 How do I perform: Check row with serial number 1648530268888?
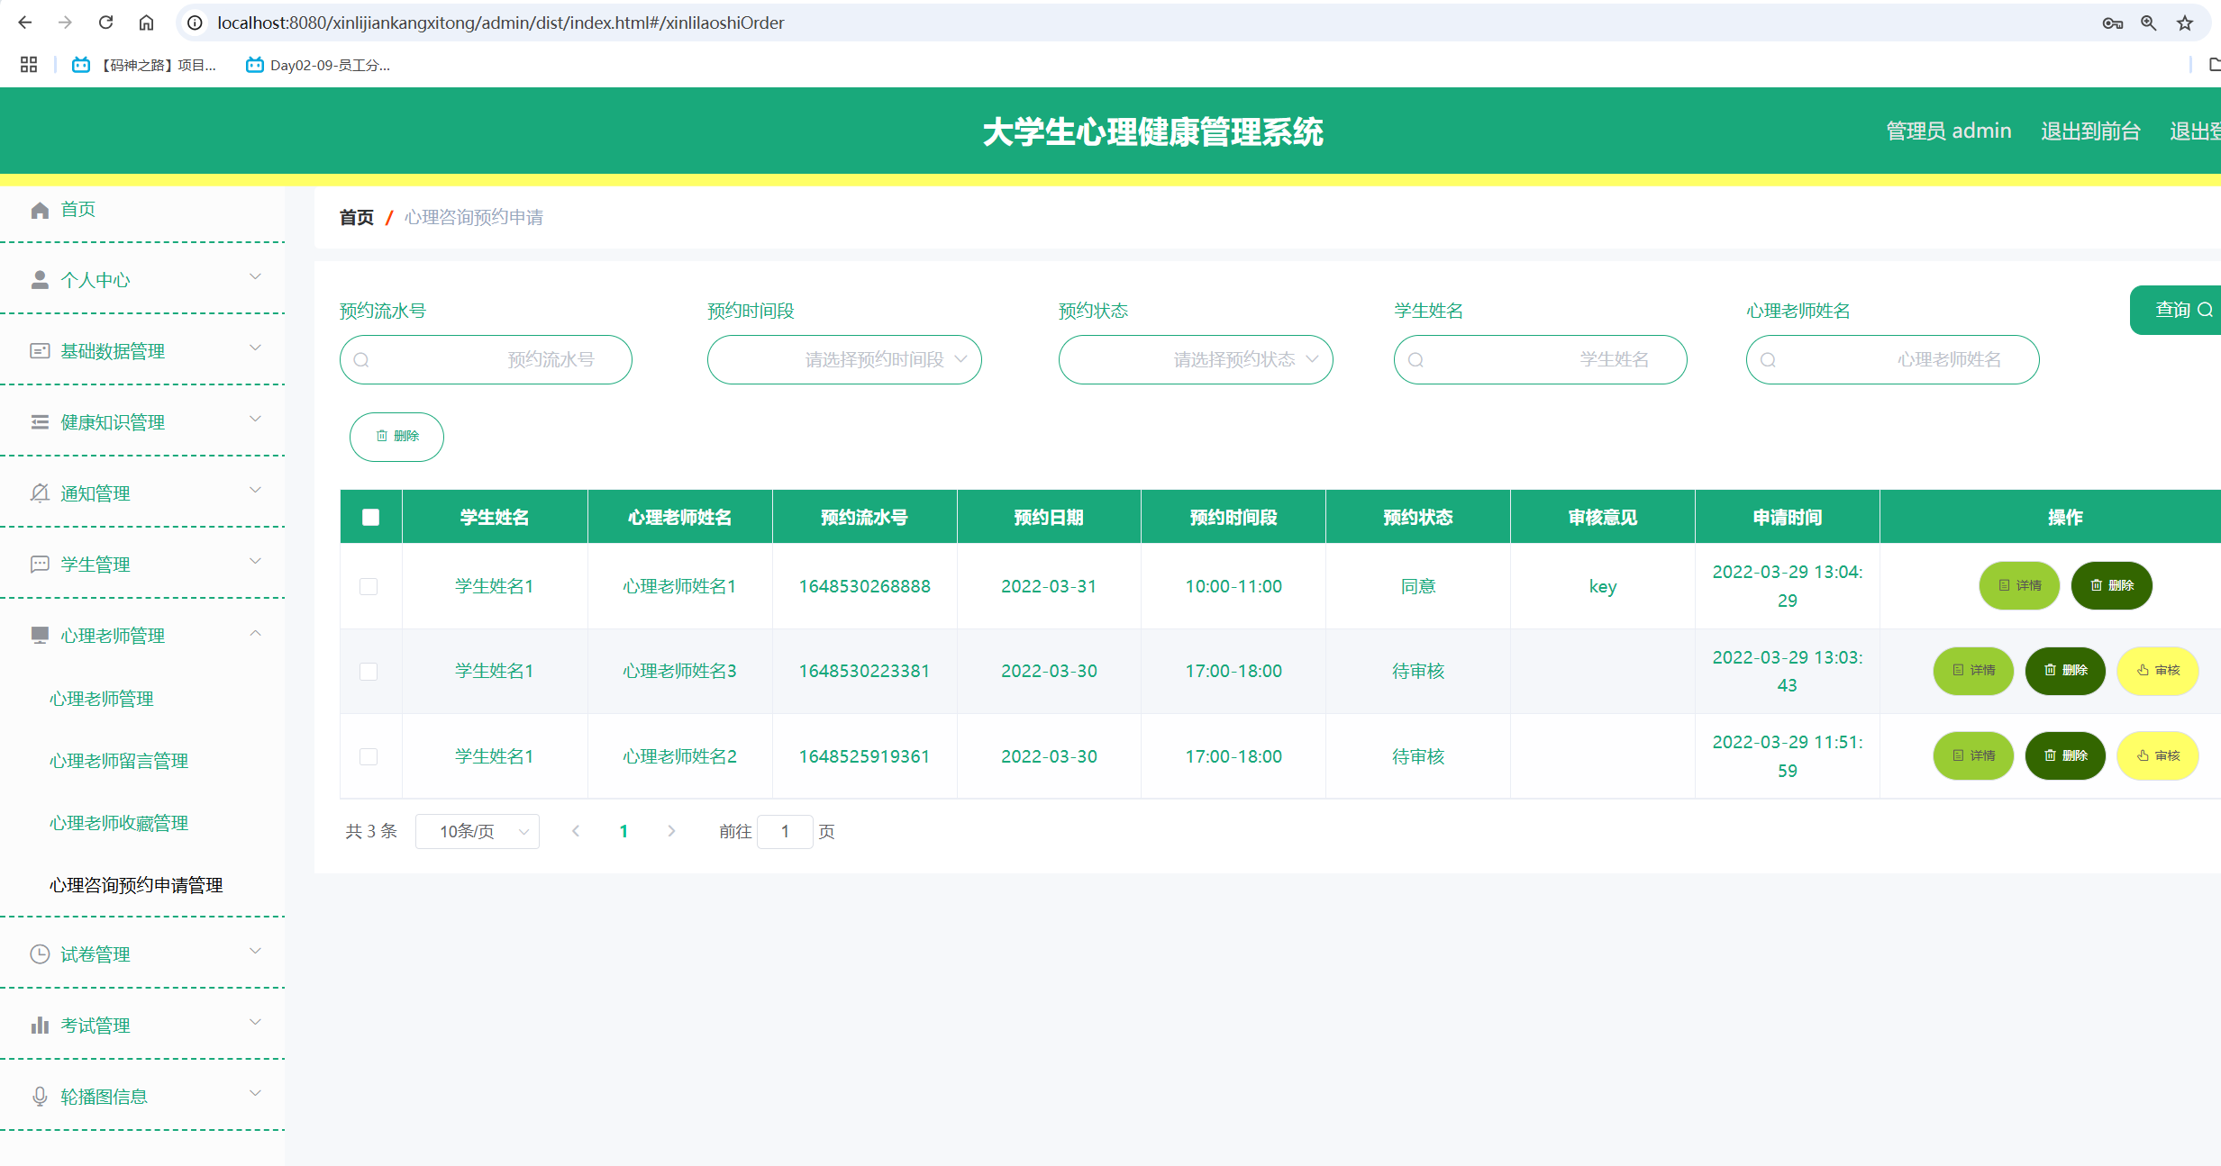tap(369, 586)
